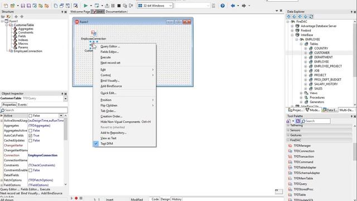
Task: Select the EmployeeConnection component icon on Form1
Action: pyautogui.click(x=94, y=33)
